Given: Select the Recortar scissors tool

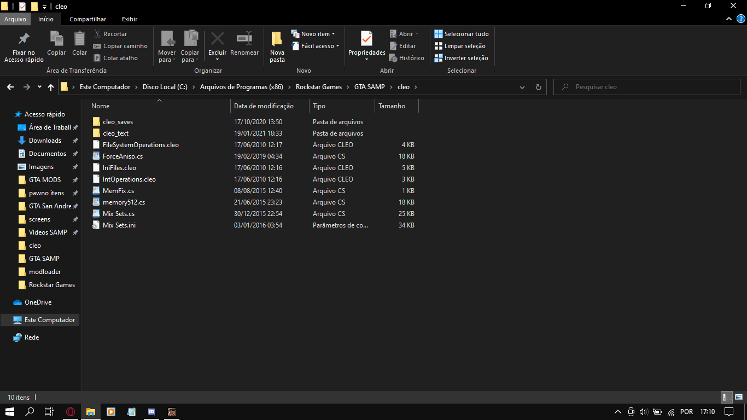Looking at the screenshot, I should 110,34.
